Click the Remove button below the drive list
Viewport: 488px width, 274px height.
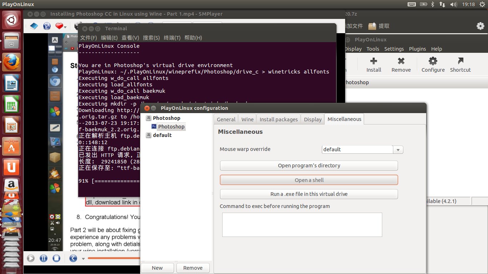[x=193, y=268]
